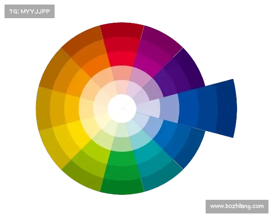The image size is (273, 218).
Task: Open the www.bozhilang.com link
Action: (237, 207)
